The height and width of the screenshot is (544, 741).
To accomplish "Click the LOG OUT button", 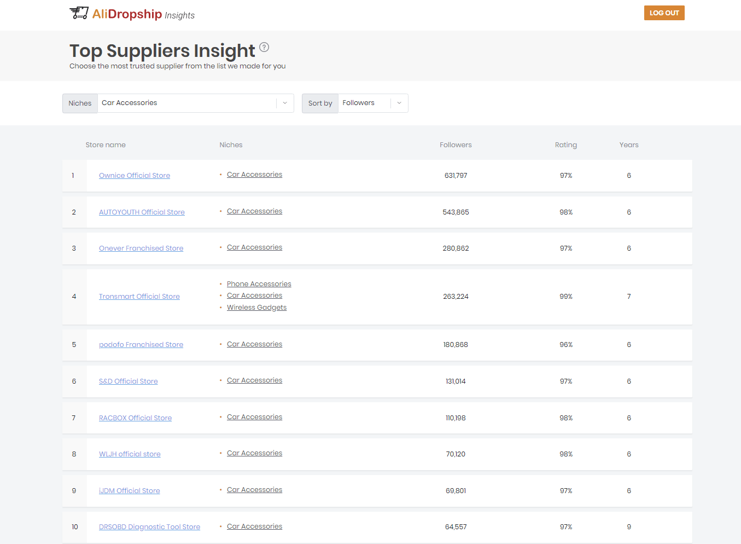I will tap(664, 13).
